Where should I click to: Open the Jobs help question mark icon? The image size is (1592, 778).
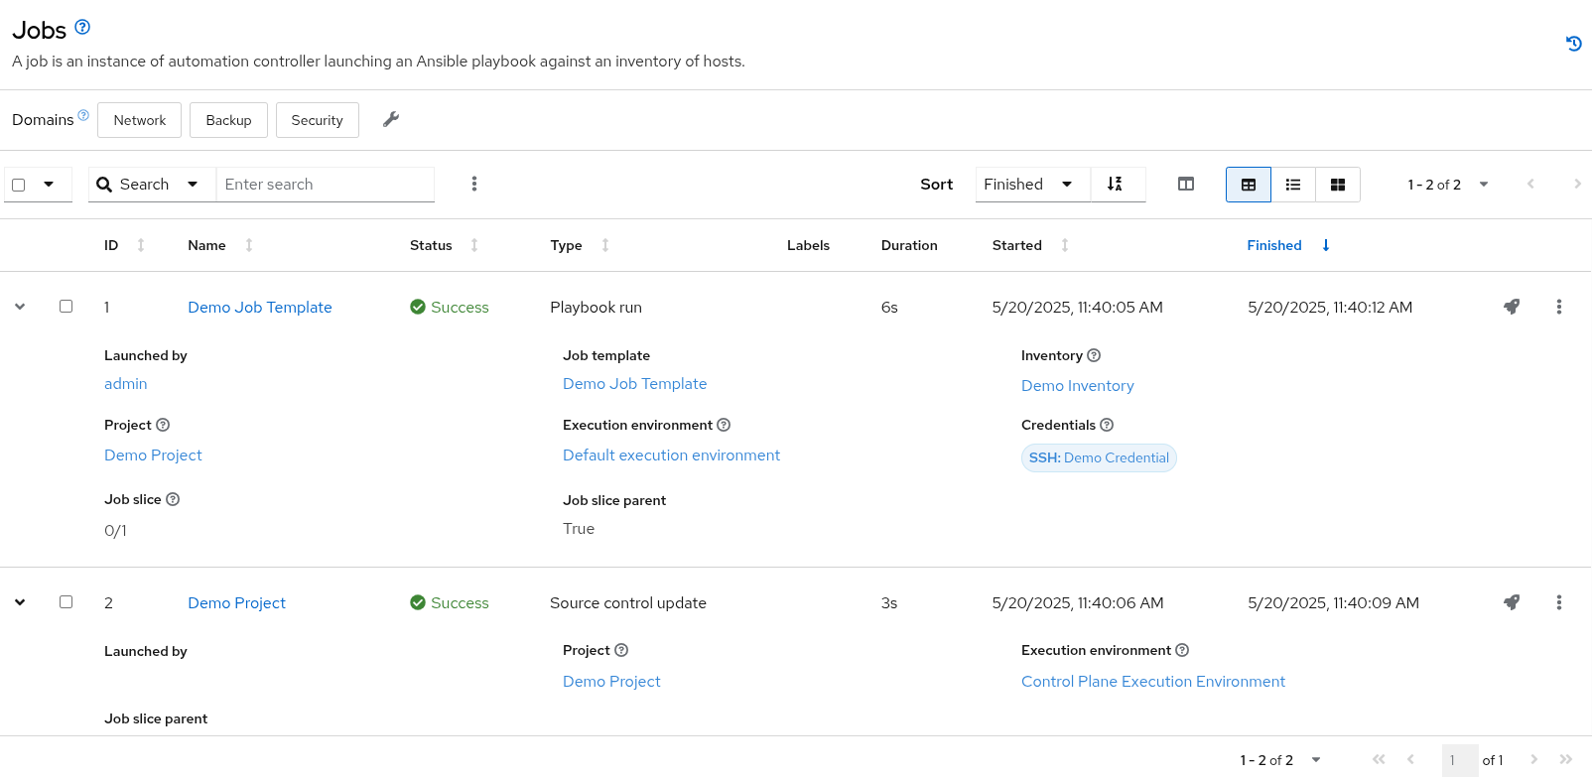click(82, 27)
